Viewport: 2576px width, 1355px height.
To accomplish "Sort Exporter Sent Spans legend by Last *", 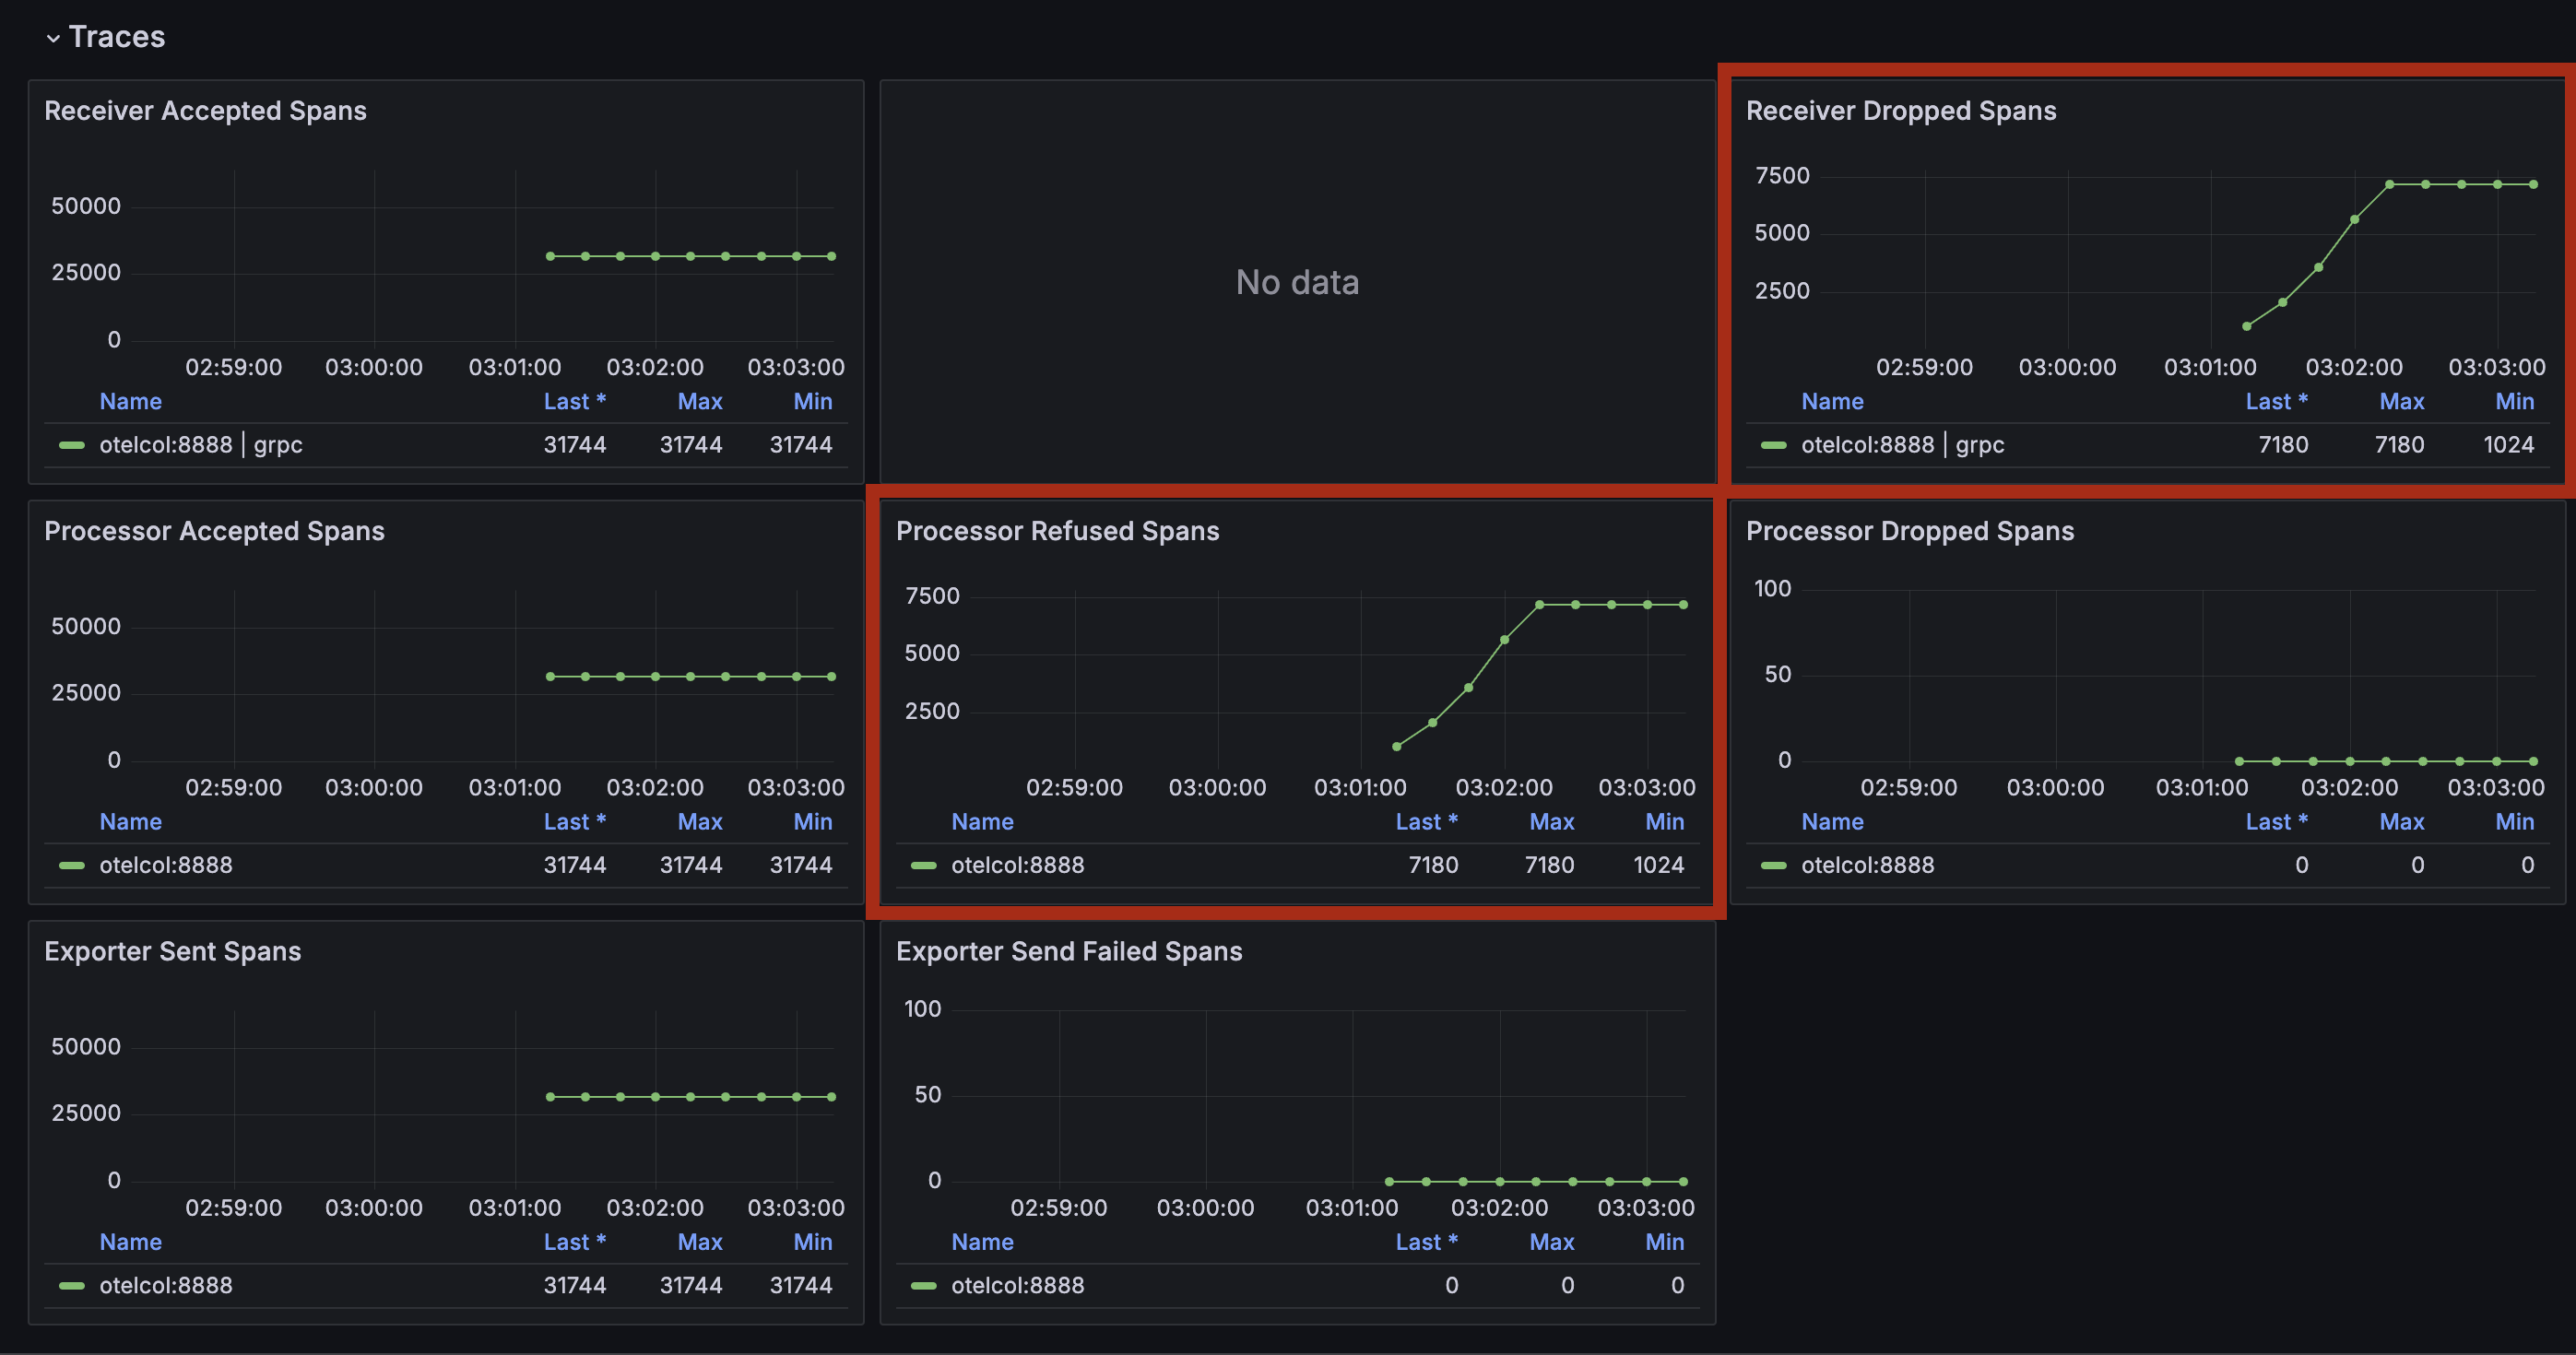I will tap(575, 1241).
